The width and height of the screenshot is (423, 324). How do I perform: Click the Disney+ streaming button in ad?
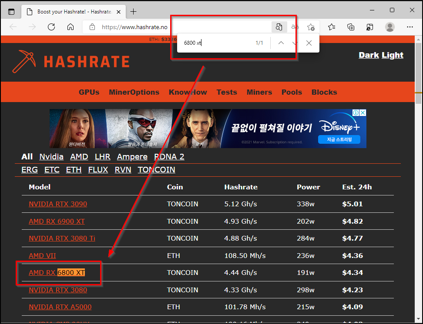click(x=339, y=139)
